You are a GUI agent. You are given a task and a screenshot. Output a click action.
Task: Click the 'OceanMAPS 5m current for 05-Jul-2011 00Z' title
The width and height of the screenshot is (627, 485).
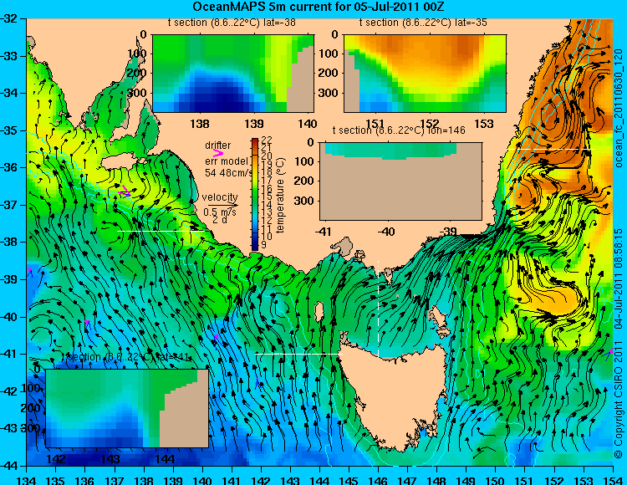point(319,7)
